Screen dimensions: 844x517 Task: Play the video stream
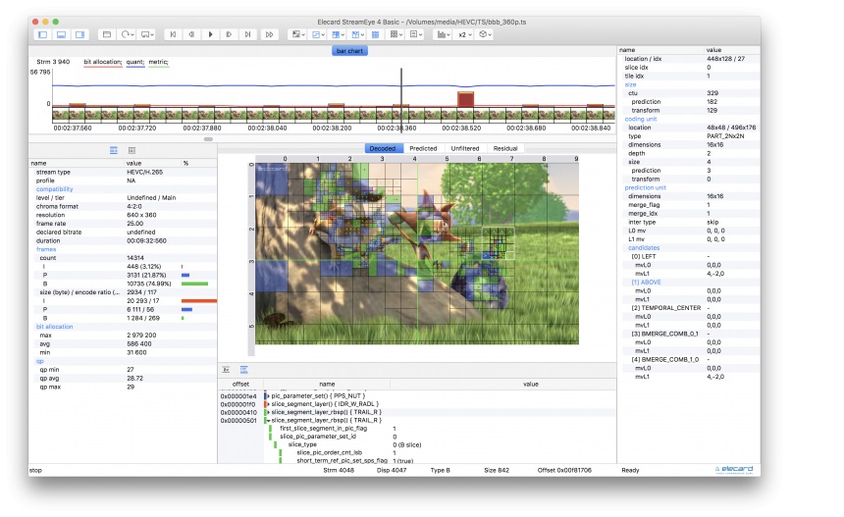[x=210, y=34]
